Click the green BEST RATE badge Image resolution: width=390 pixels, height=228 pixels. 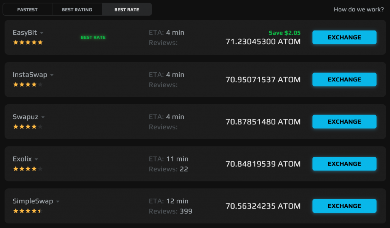tap(93, 37)
